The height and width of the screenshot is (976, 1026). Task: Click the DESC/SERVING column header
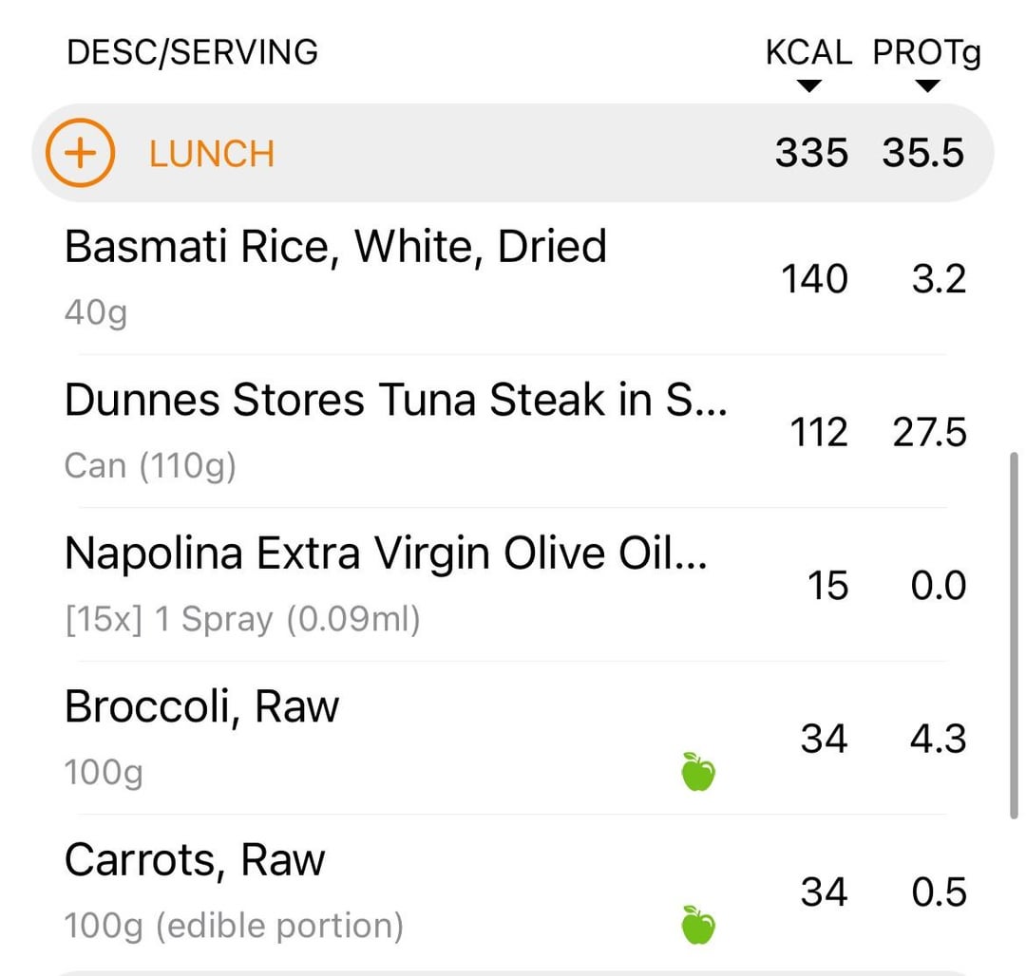click(x=192, y=52)
